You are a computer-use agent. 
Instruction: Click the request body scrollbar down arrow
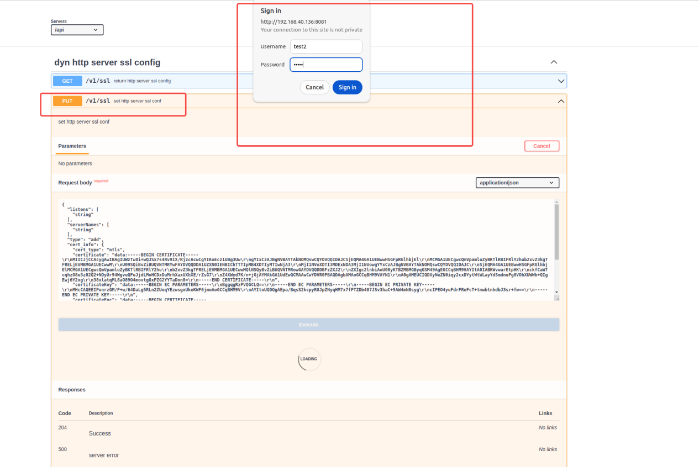(x=557, y=292)
